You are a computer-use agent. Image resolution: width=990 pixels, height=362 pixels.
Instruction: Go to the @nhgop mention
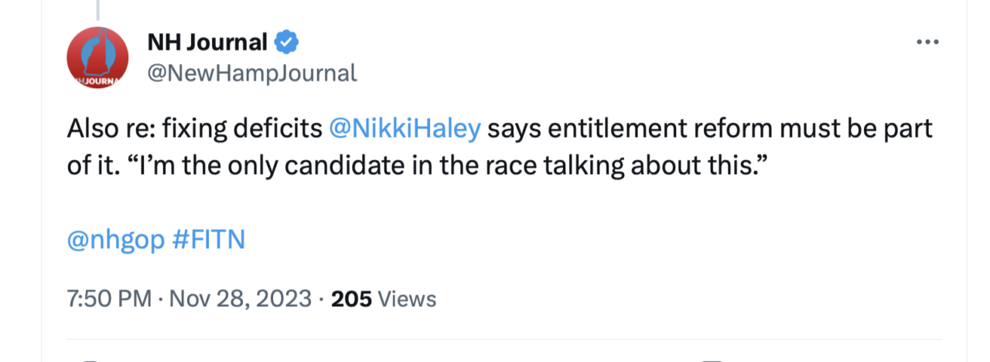pos(116,241)
